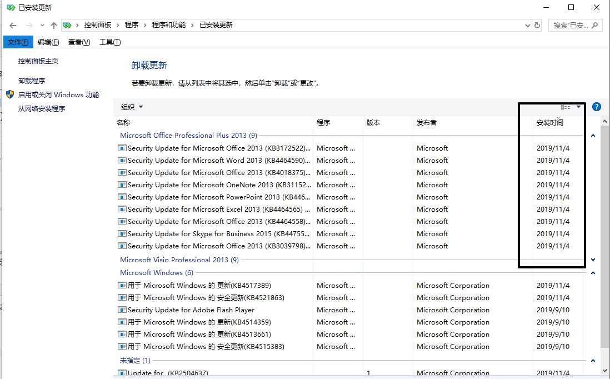Image resolution: width=610 pixels, height=379 pixels.
Task: Select the KB3172522 Office security update icon
Action: (122, 148)
